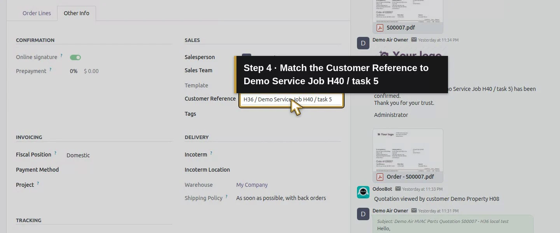The width and height of the screenshot is (560, 233).
Task: Click the Salesperson field label
Action: 199,57
